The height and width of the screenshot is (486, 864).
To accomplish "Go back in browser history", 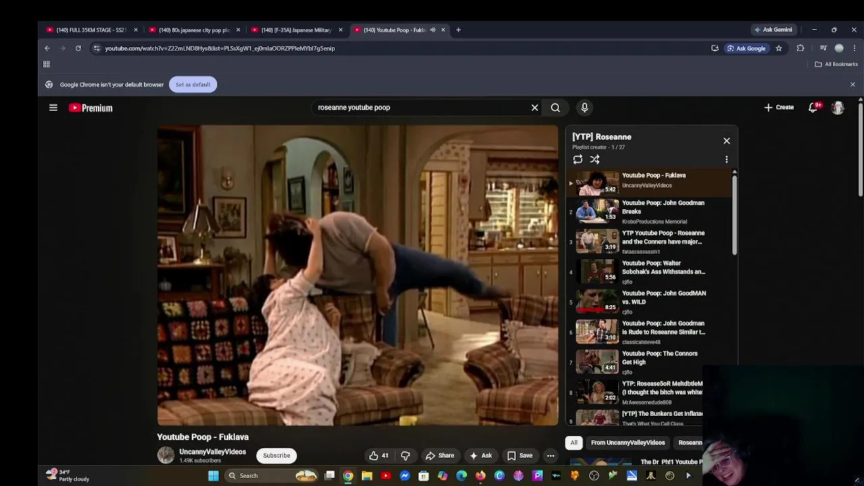I will coord(47,49).
